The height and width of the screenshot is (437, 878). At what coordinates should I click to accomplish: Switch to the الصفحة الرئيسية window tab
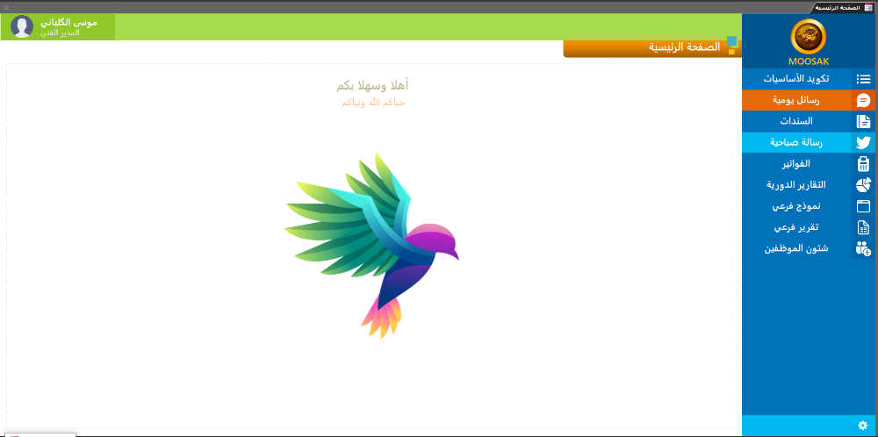(x=840, y=6)
